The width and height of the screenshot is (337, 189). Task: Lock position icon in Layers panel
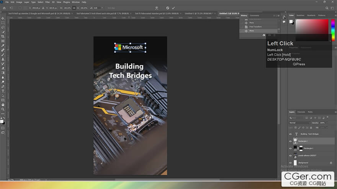pos(303,128)
